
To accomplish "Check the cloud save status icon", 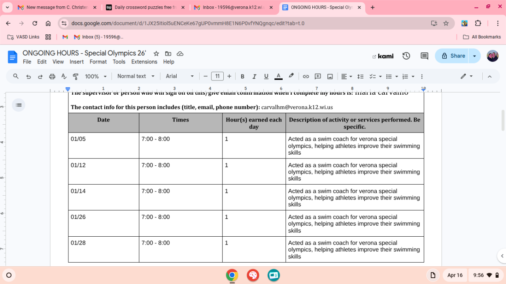I will pyautogui.click(x=180, y=54).
